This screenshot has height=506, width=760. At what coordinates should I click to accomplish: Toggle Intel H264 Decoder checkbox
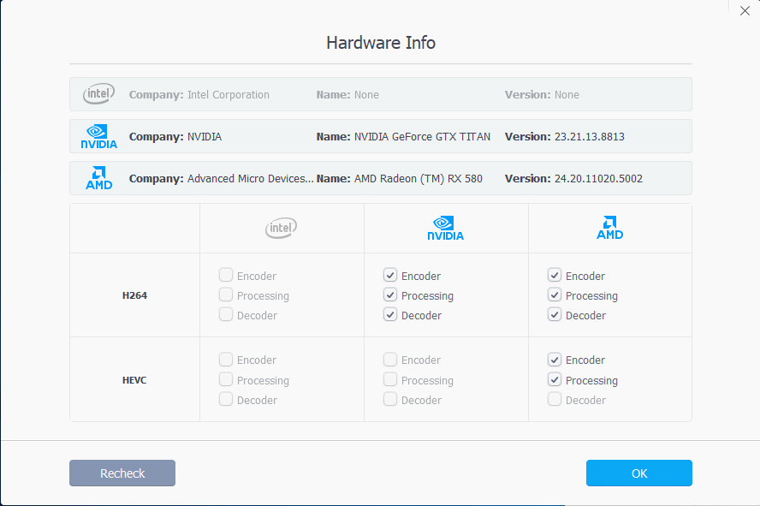click(226, 314)
